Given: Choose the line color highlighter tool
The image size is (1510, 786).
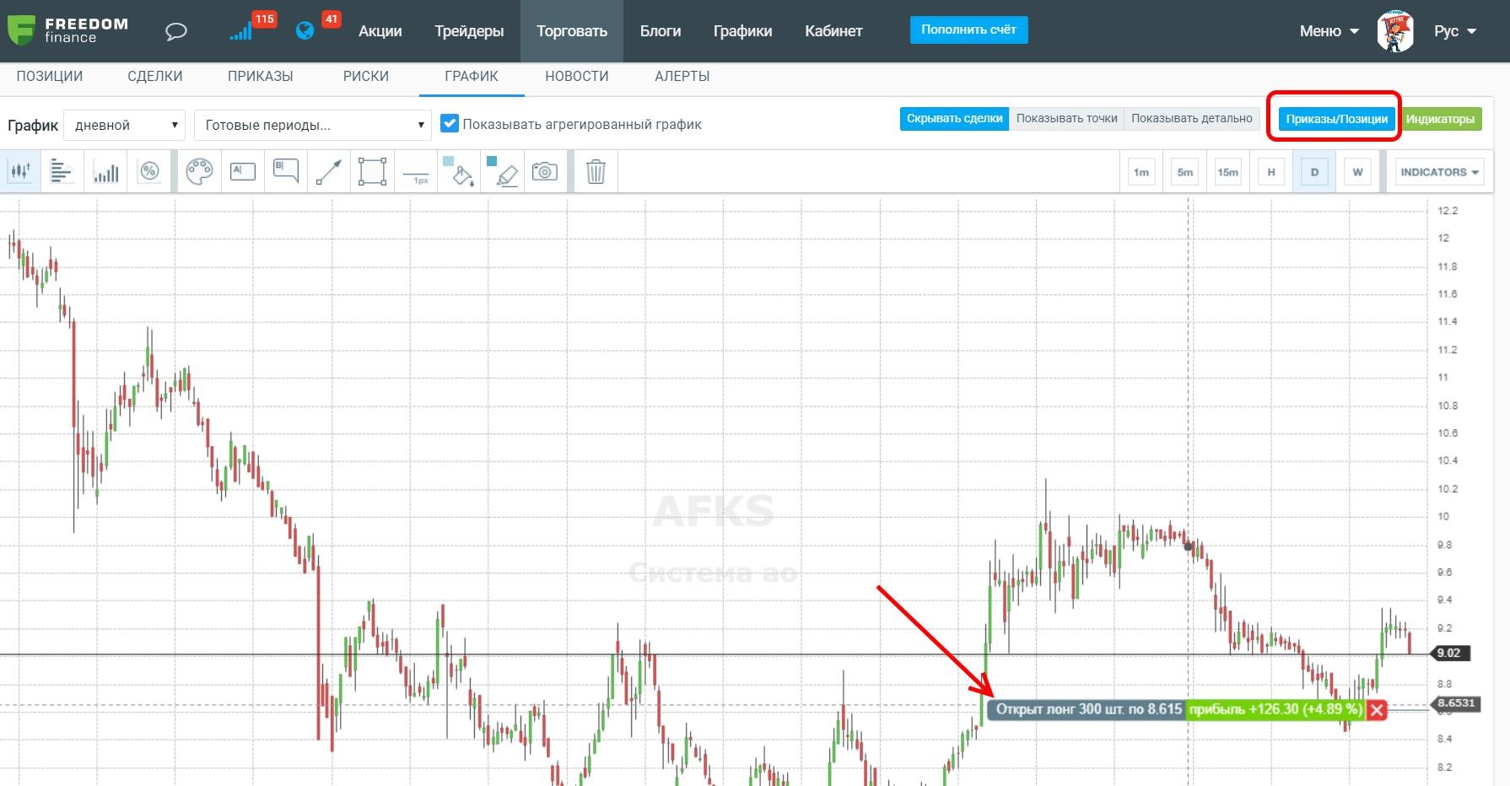Looking at the screenshot, I should tap(503, 172).
